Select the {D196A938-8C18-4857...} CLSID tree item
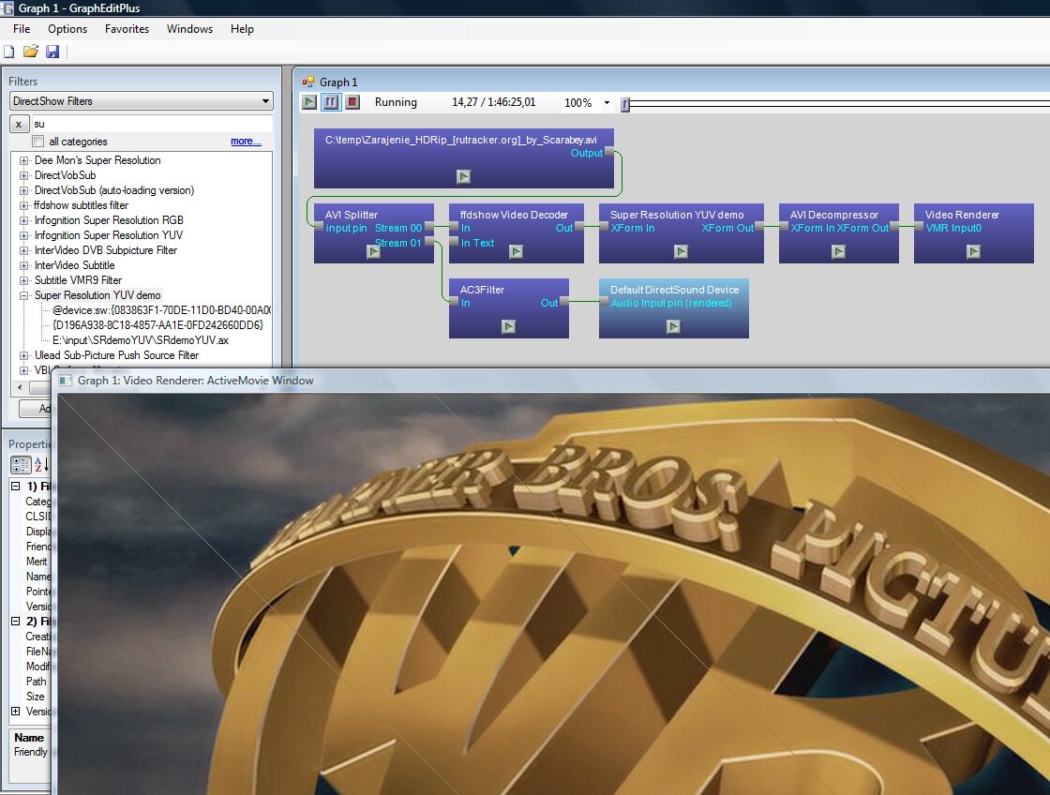 (158, 325)
